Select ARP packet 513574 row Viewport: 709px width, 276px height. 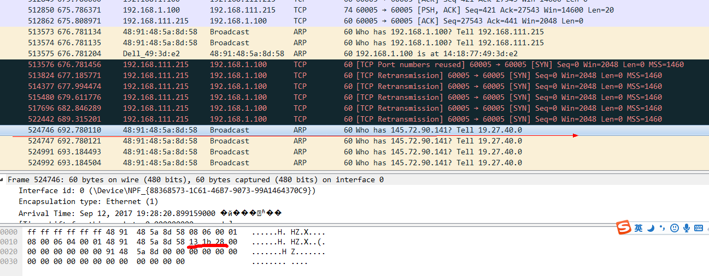[354, 43]
